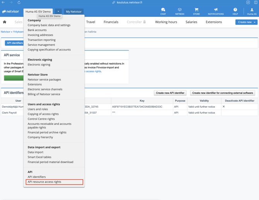The height and width of the screenshot is (200, 259).
Task: Go to the home page icon
Action: pyautogui.click(x=5, y=22)
